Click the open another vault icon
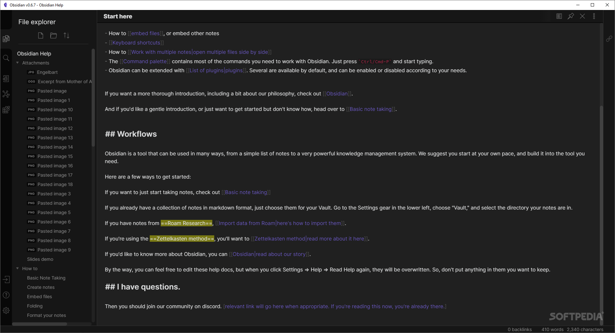Screen dimensions: 615x333 pyautogui.click(x=6, y=279)
